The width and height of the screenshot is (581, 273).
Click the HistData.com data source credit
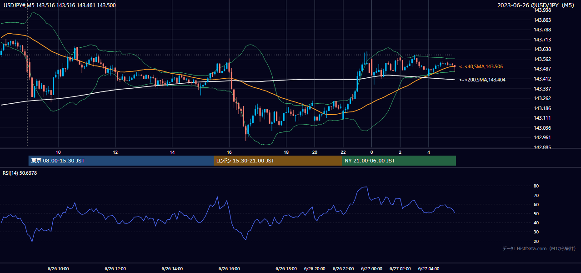(x=539, y=248)
